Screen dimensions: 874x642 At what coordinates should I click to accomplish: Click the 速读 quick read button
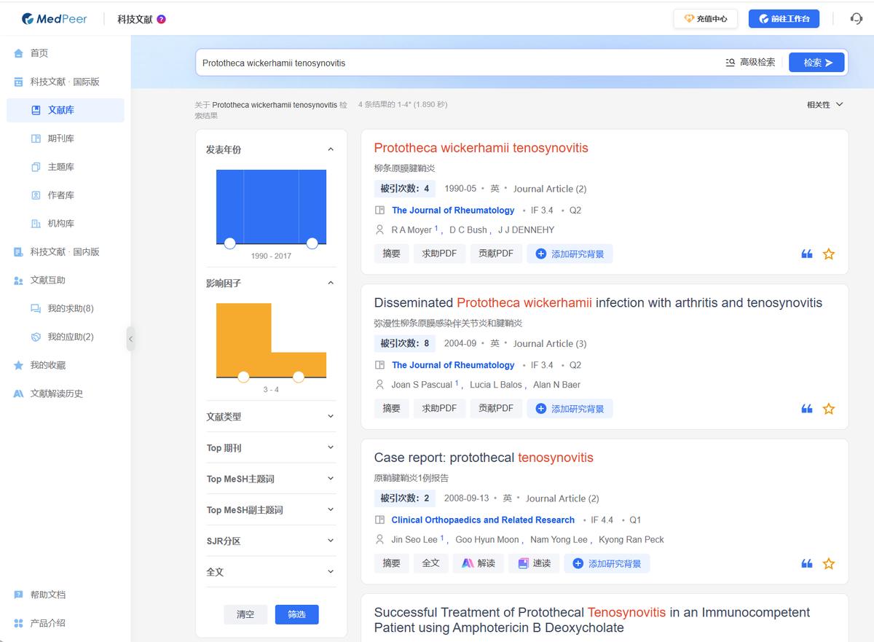coord(533,563)
